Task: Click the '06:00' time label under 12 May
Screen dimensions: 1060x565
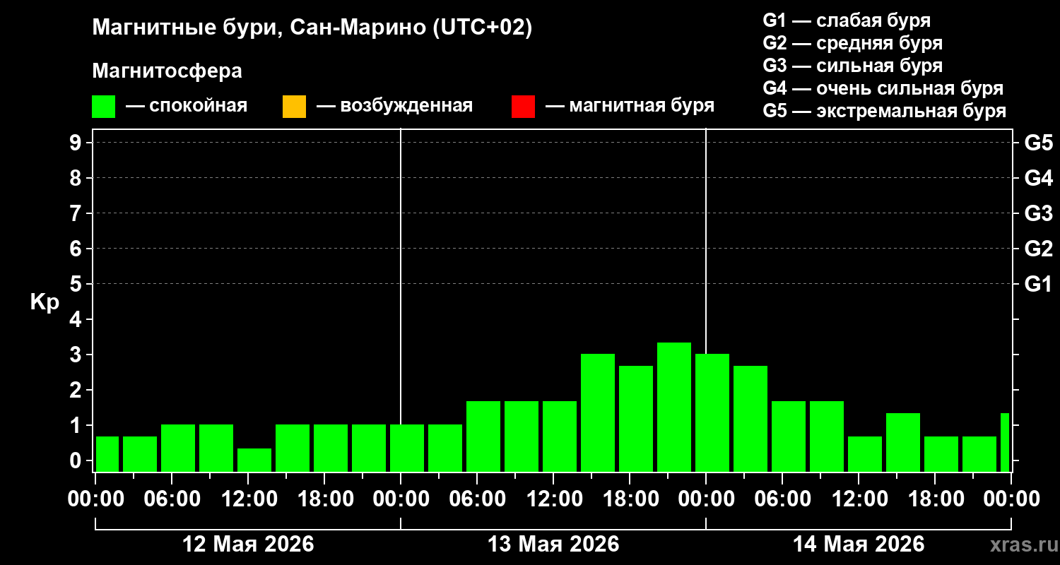Action: (x=172, y=499)
